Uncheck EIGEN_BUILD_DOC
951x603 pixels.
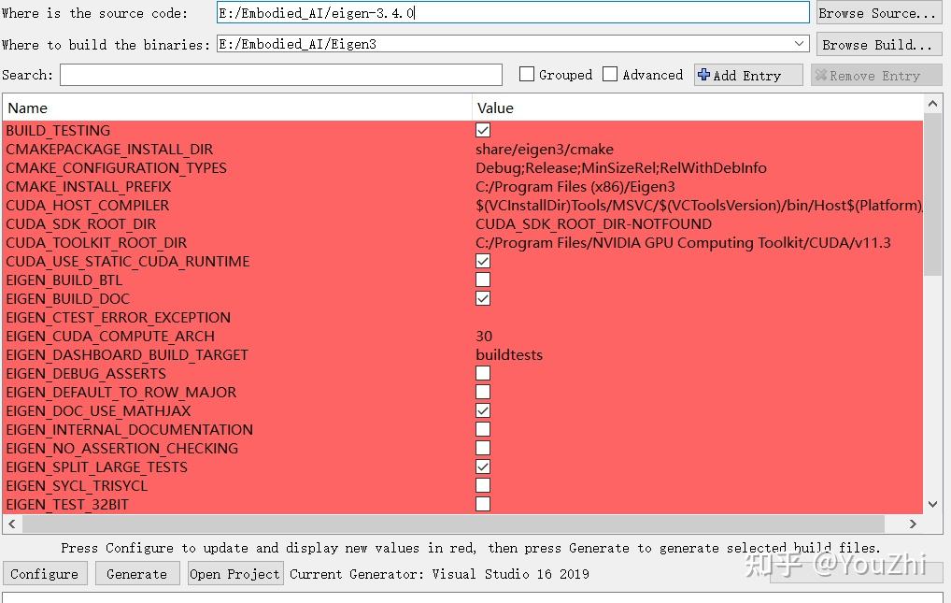[x=483, y=298]
